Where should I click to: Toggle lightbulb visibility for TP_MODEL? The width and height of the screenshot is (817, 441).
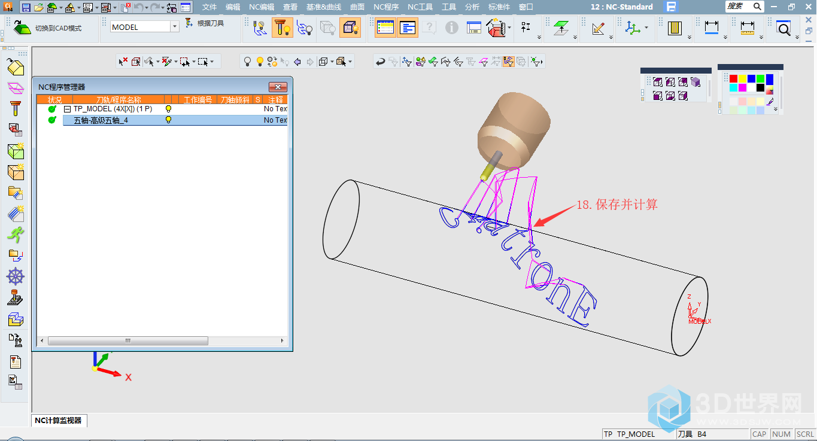[168, 109]
